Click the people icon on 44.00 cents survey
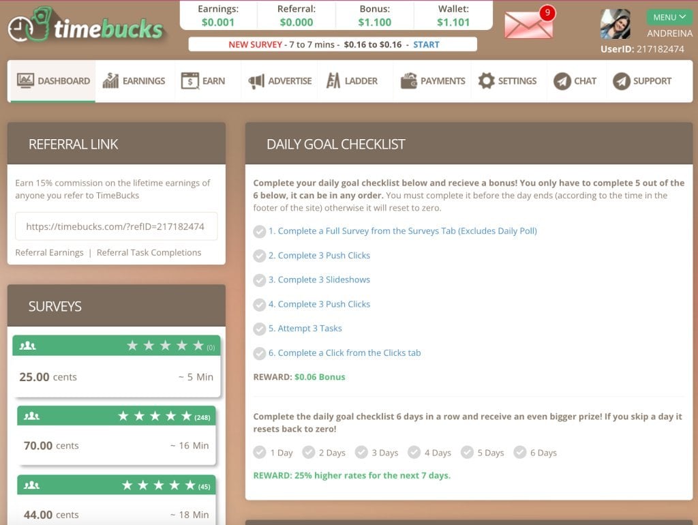 pos(31,485)
